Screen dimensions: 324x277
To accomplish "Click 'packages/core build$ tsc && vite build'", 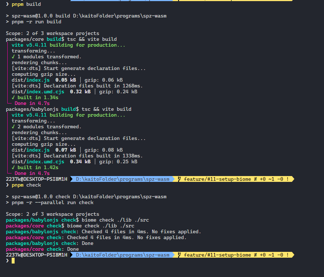I will click(61, 39).
